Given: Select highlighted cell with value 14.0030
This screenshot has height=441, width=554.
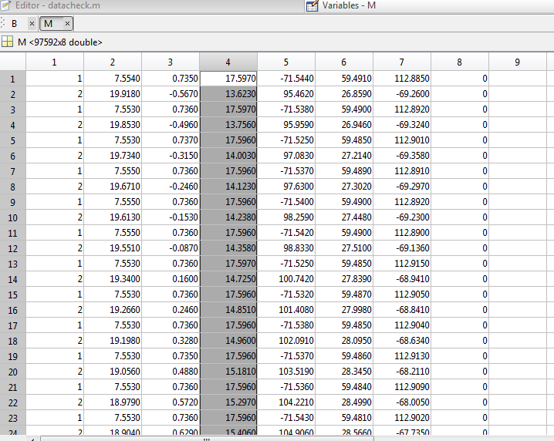Looking at the screenshot, I should [228, 156].
